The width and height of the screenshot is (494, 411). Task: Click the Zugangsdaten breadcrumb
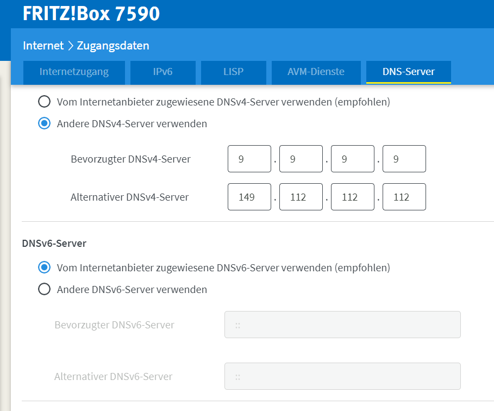tap(113, 46)
